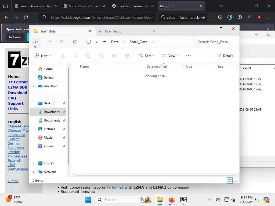Click the chevron after Son1_Data in path
Screen dimensions: 275x206
(x=153, y=42)
